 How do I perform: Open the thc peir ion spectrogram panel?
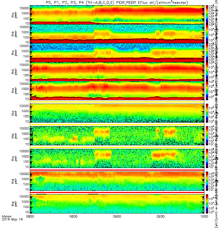point(117,158)
